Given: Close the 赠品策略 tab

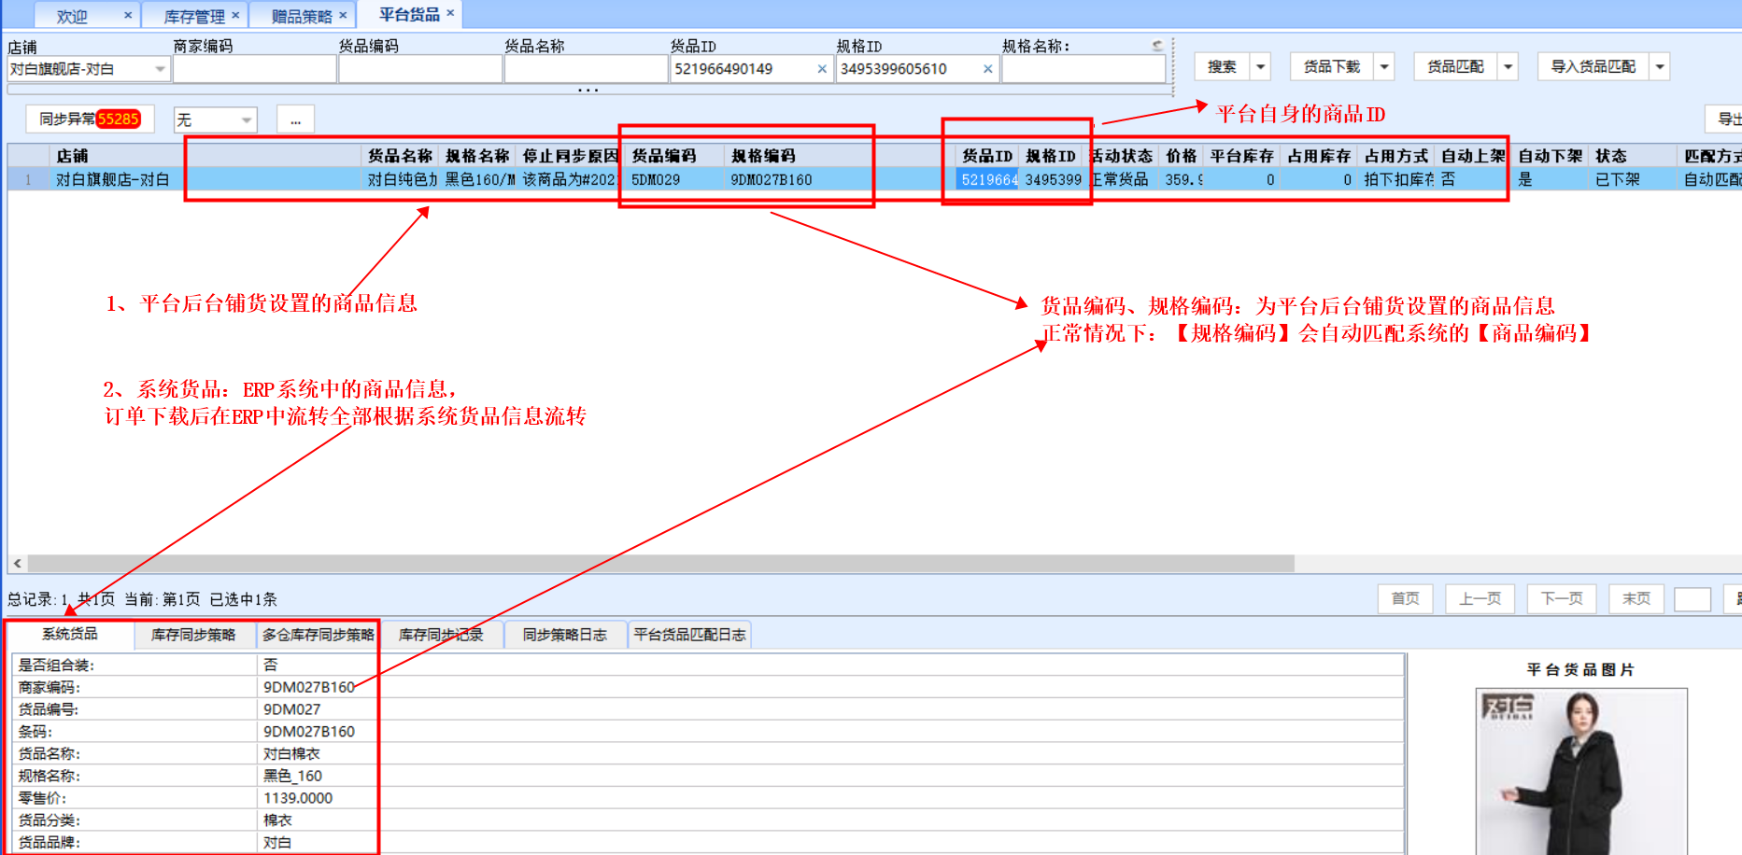Looking at the screenshot, I should click(343, 16).
